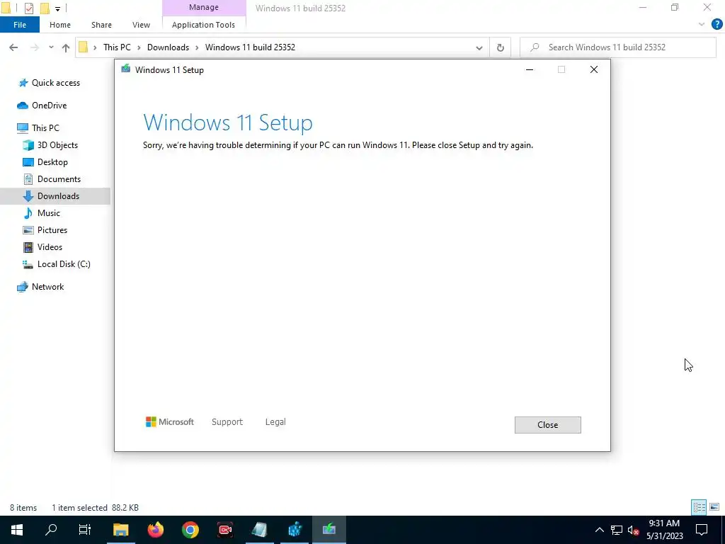Select This PC in the address breadcrumb
The width and height of the screenshot is (725, 544).
pos(117,47)
